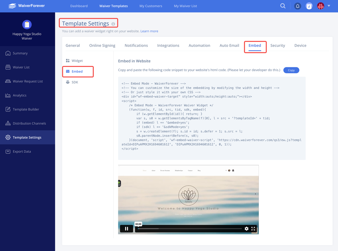Click the clipboard template icon

27,25
